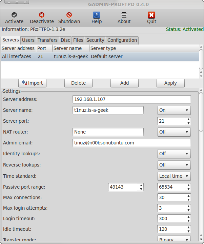Click the Shutdown prohibition icon

(69, 15)
